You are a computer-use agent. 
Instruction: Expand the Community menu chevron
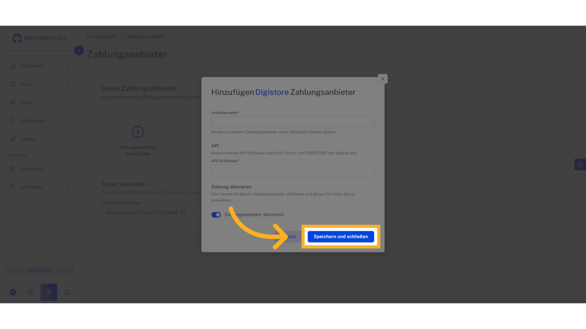point(68,169)
